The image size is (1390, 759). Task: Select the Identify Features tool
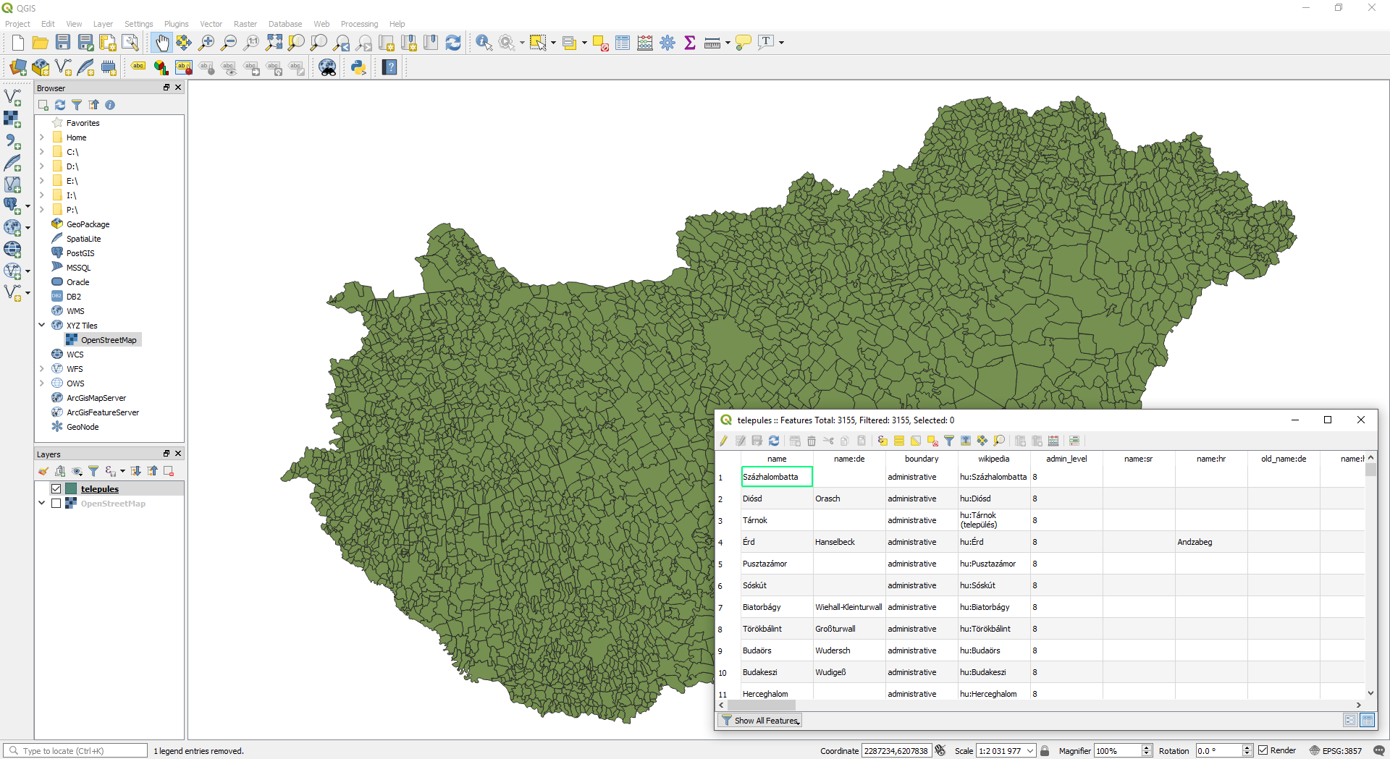(x=484, y=43)
